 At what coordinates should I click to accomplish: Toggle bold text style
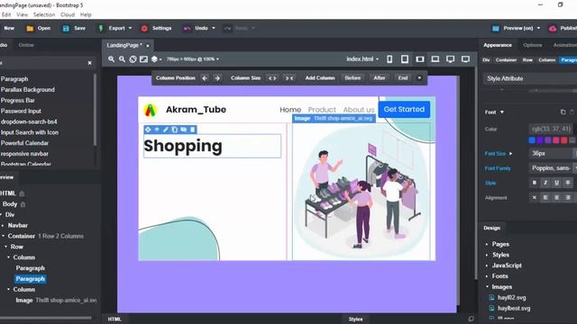[535, 183]
